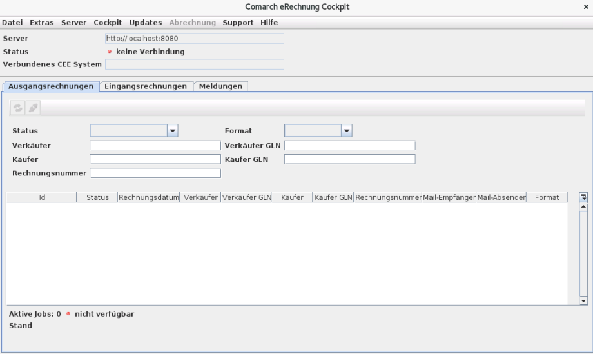The image size is (593, 354).
Task: Click the 'keine Verbindung' status text
Action: [x=151, y=52]
